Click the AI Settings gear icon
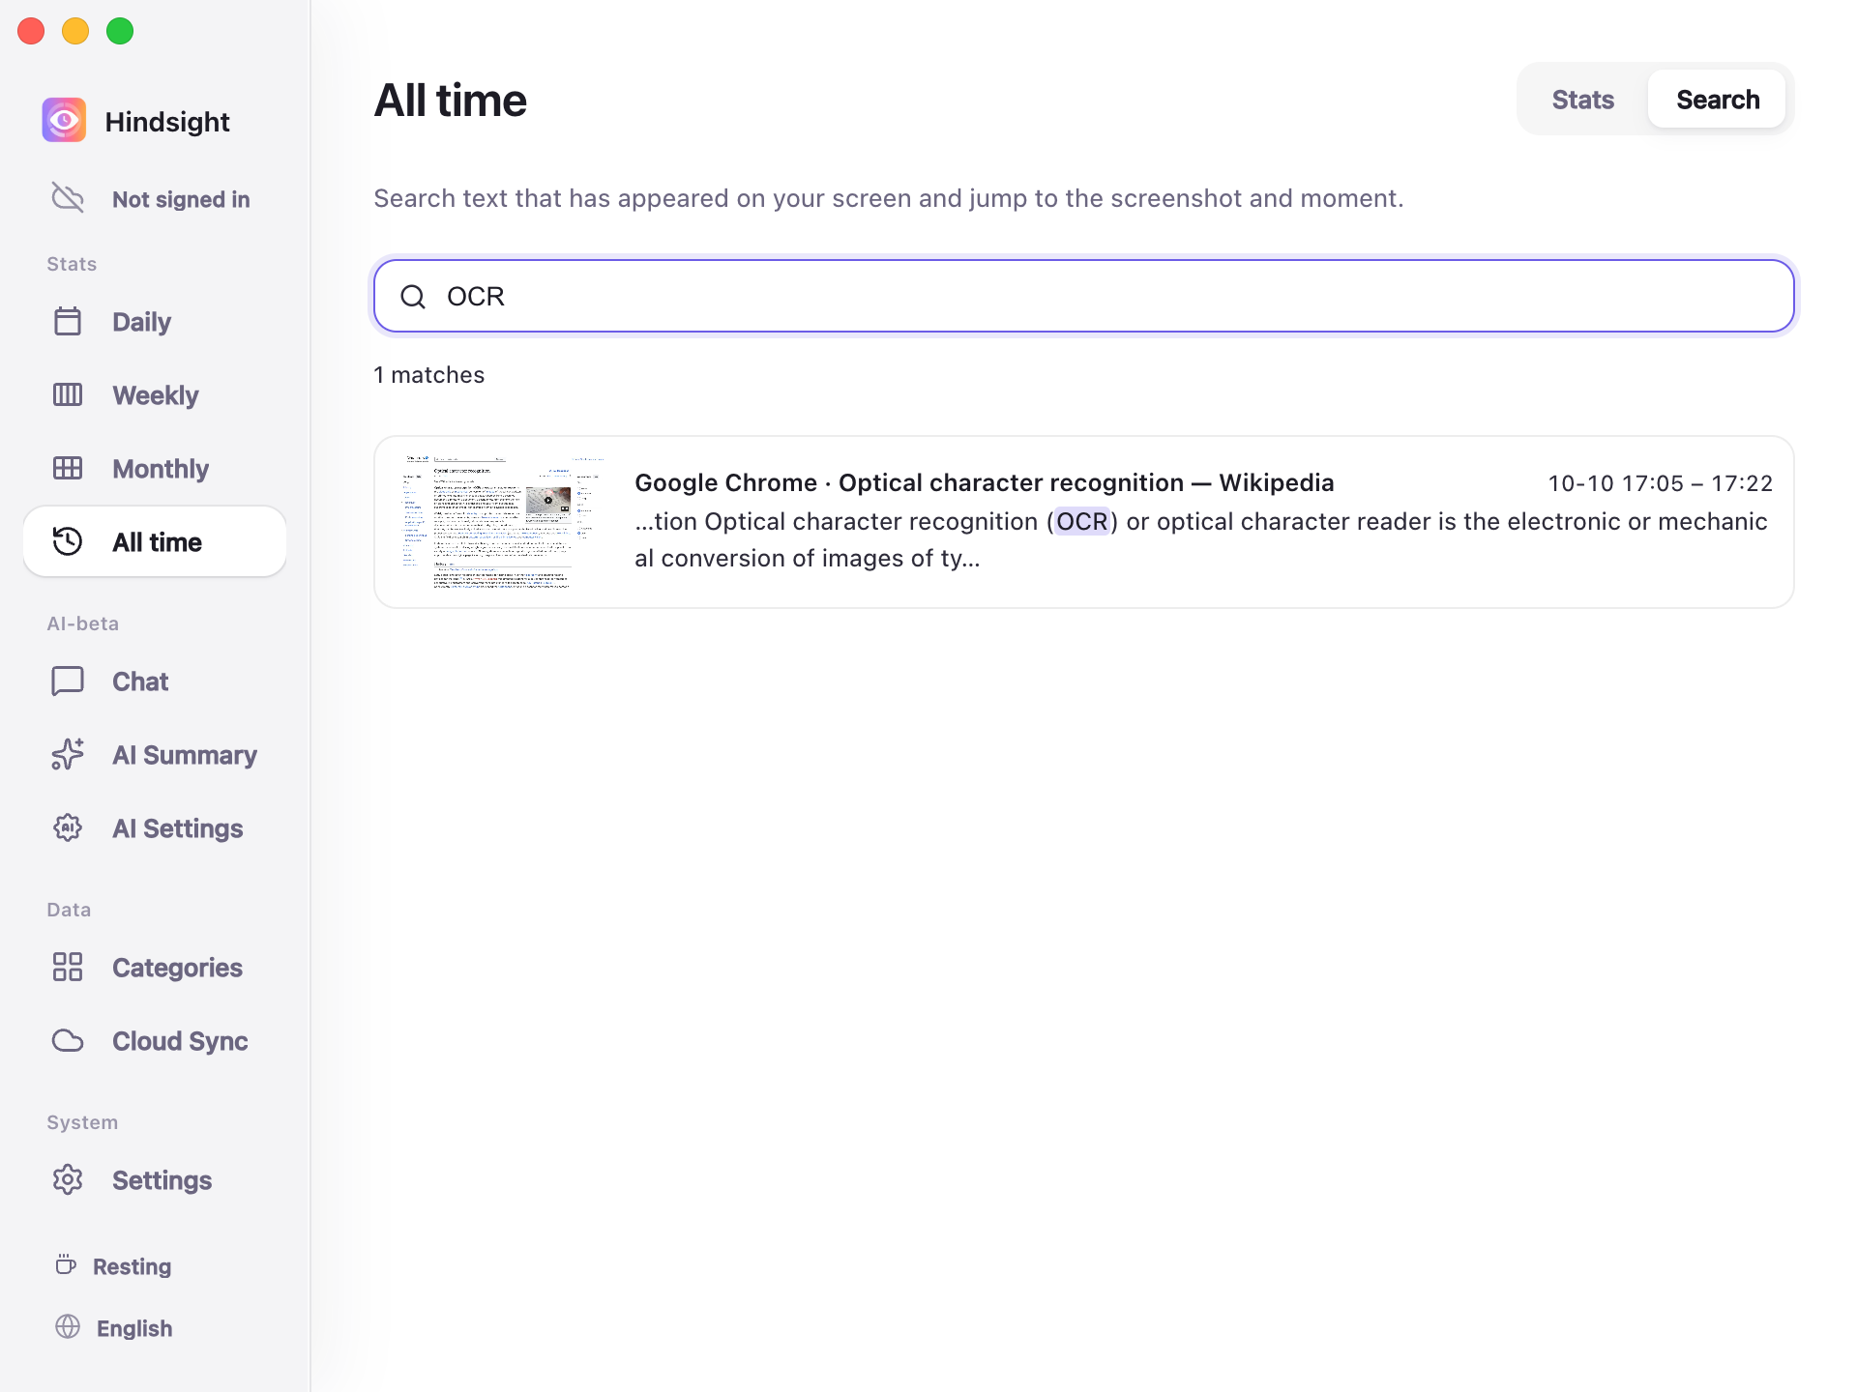Viewport: 1857px width, 1392px height. (68, 827)
